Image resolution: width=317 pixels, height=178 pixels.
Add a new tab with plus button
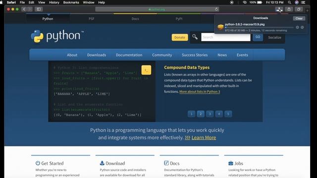(307, 10)
